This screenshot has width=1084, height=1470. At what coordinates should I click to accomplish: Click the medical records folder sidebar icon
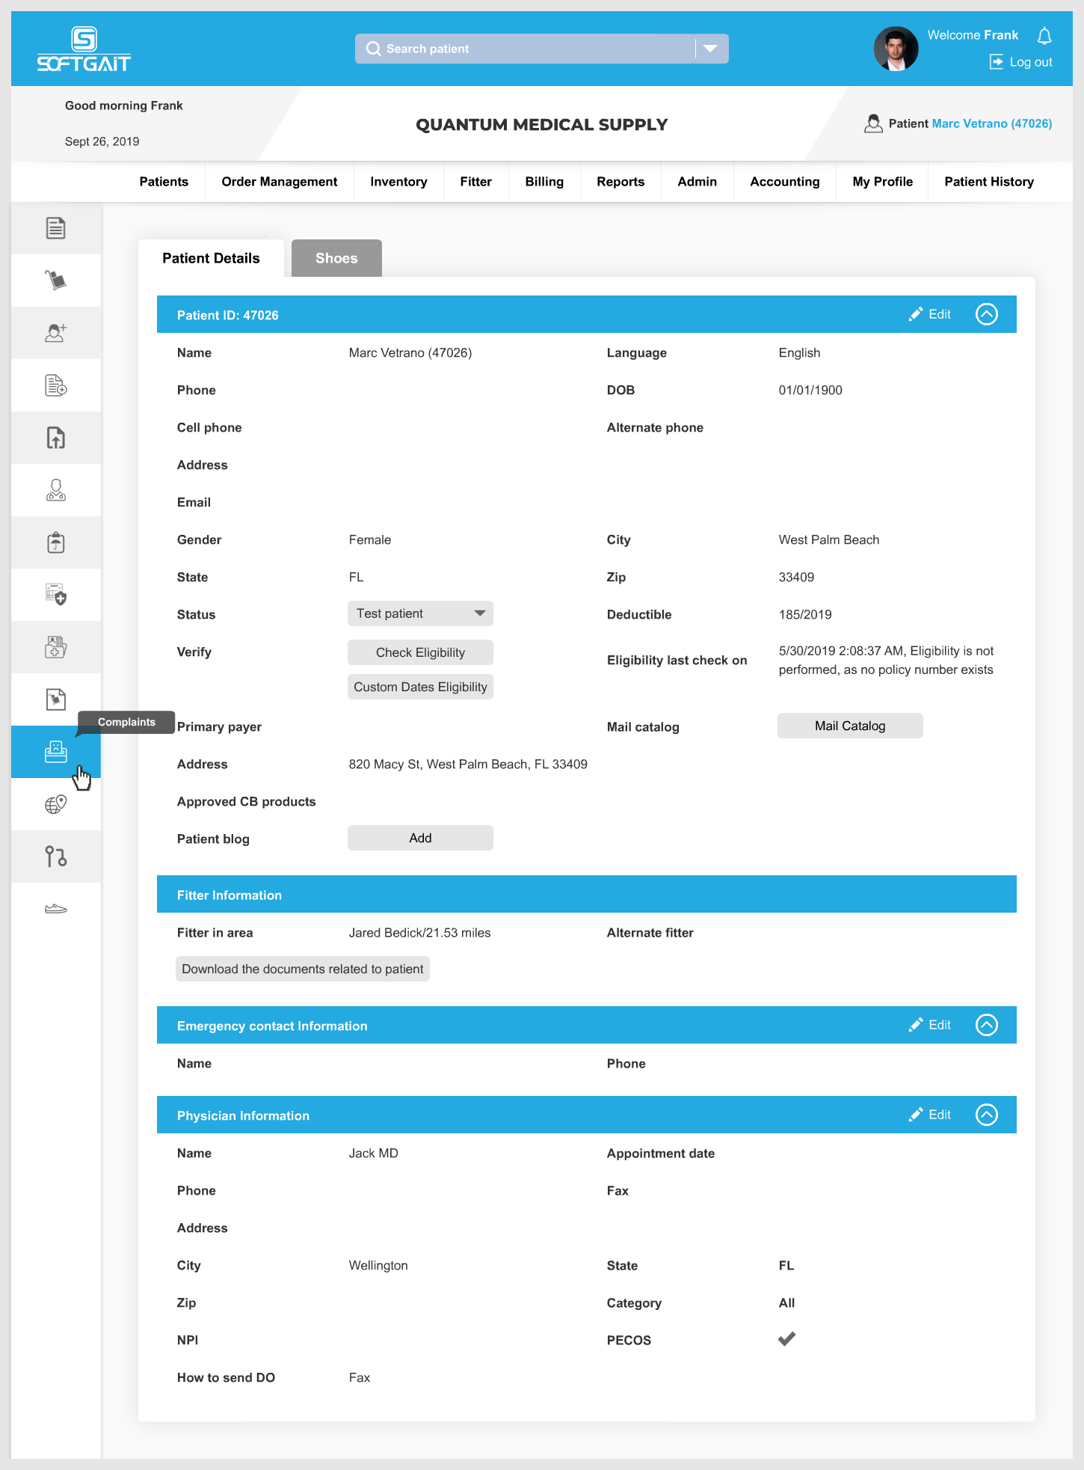[x=56, y=647]
